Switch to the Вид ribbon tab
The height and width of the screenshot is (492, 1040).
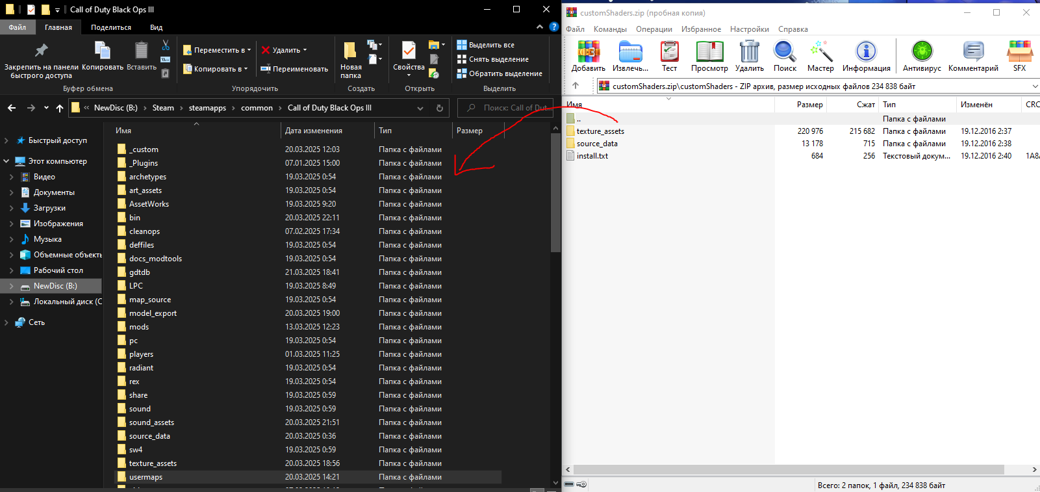click(x=157, y=27)
